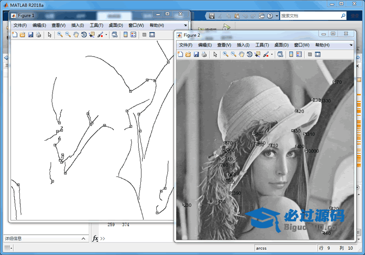
Task: Click Link Plot icon in Figure 1 toolbar
Action: click(x=114, y=35)
